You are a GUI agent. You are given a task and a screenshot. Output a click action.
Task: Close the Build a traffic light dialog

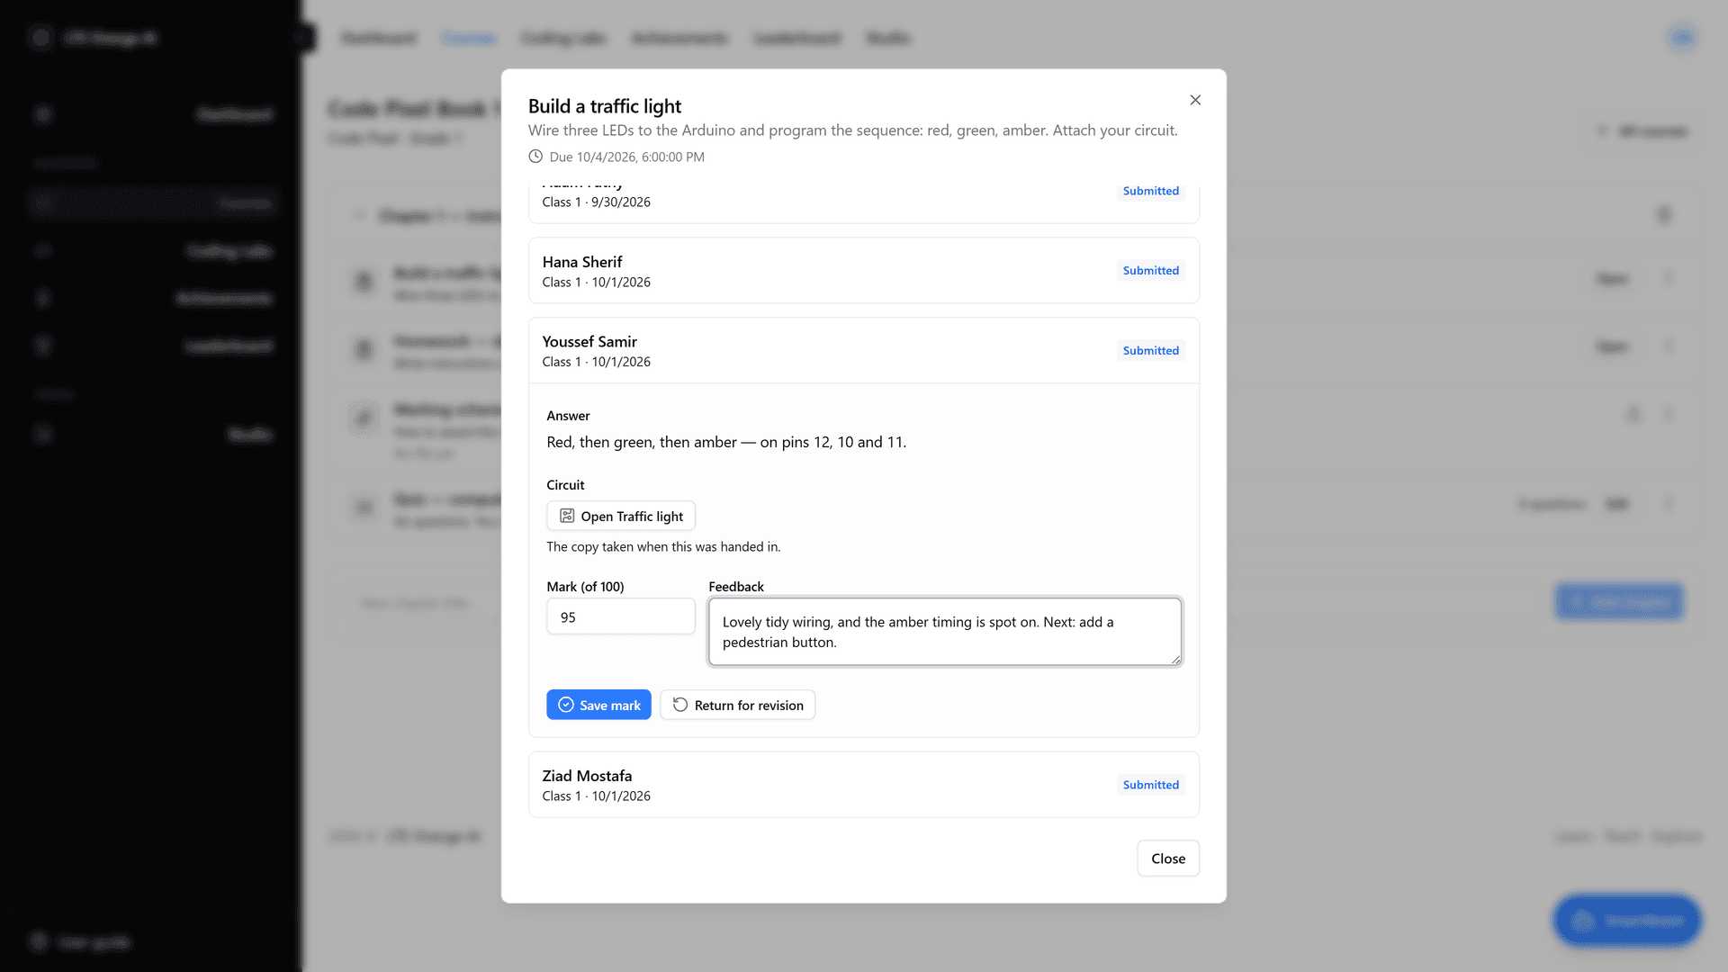(x=1195, y=100)
